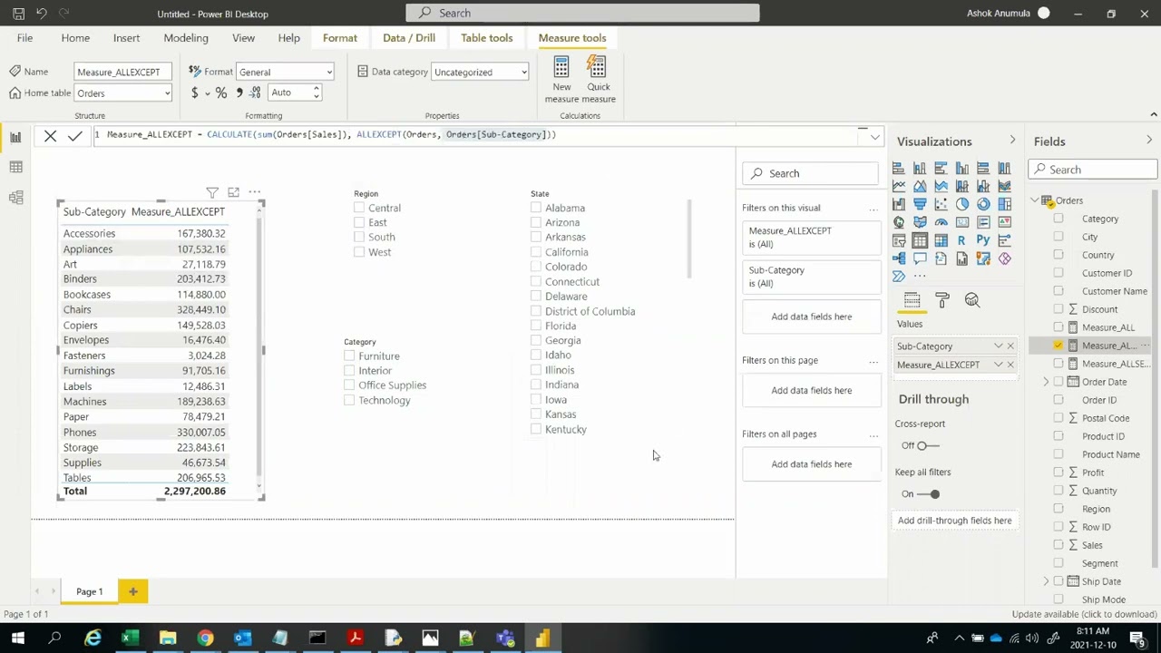Image resolution: width=1161 pixels, height=653 pixels.
Task: Check the Florida state checkbox
Action: [536, 326]
